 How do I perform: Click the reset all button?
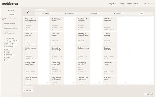coord(11,14)
